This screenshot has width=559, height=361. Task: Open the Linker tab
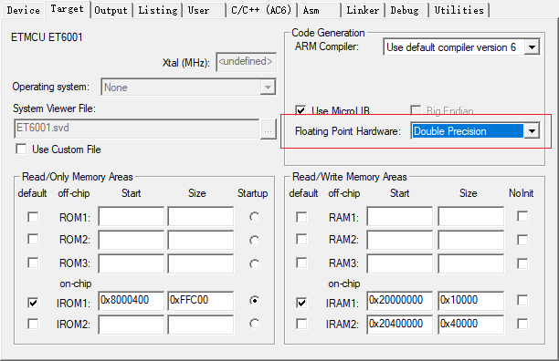click(363, 10)
